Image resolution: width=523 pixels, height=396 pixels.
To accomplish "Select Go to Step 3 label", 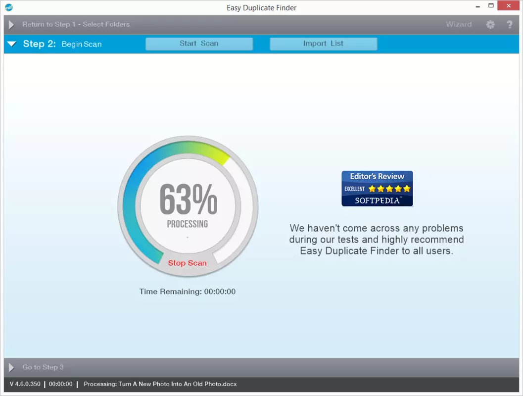I will click(x=43, y=367).
